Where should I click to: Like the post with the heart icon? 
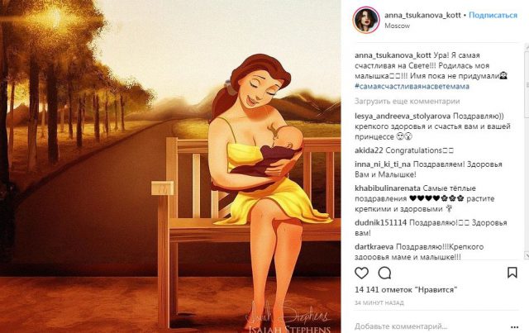[361, 273]
